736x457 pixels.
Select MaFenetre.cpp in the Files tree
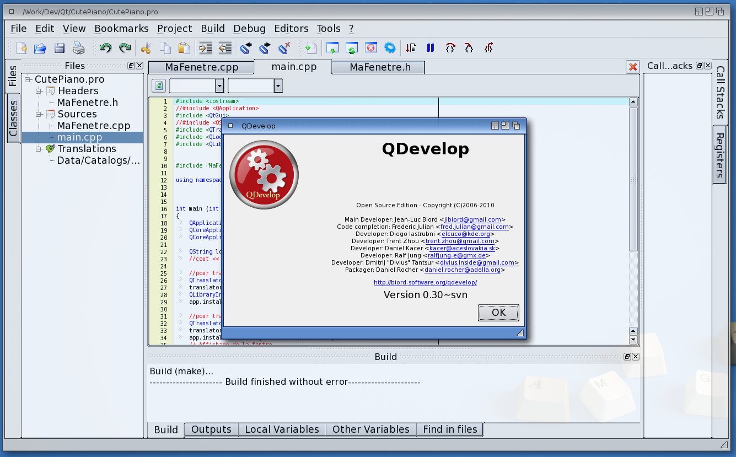click(x=94, y=126)
